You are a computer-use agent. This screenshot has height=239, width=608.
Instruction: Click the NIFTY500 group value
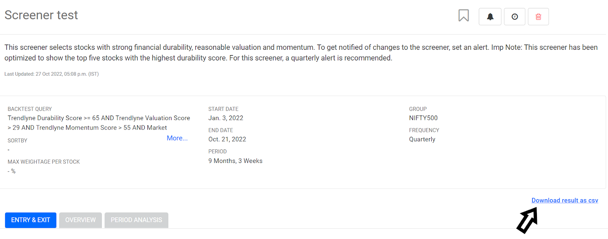pos(423,118)
